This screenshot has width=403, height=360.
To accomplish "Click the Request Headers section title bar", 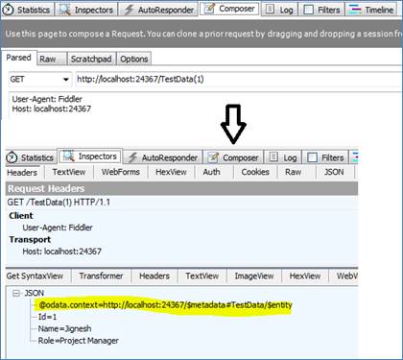I will click(182, 189).
